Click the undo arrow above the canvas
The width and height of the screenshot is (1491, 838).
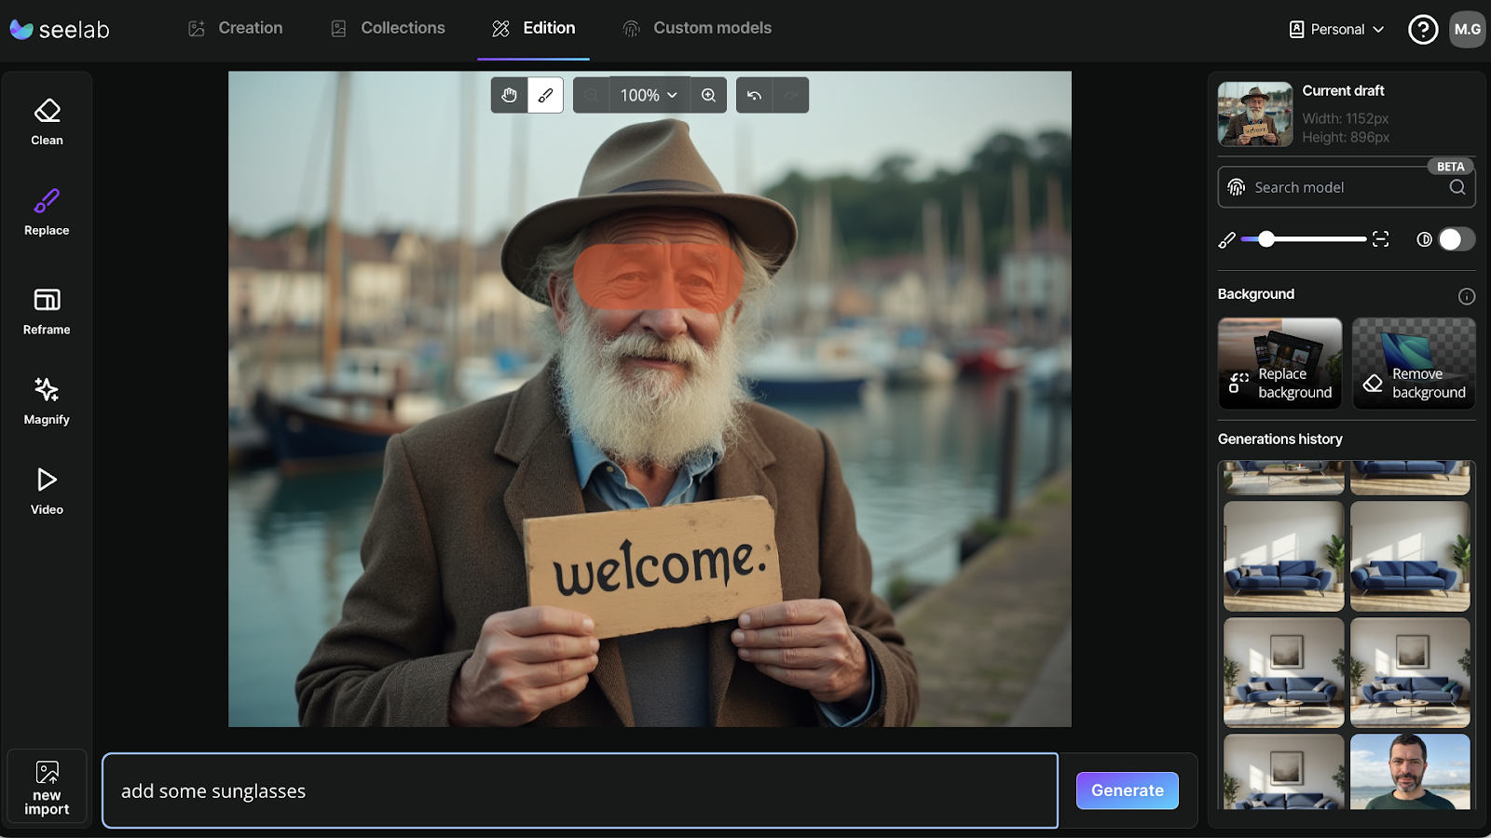(x=755, y=94)
